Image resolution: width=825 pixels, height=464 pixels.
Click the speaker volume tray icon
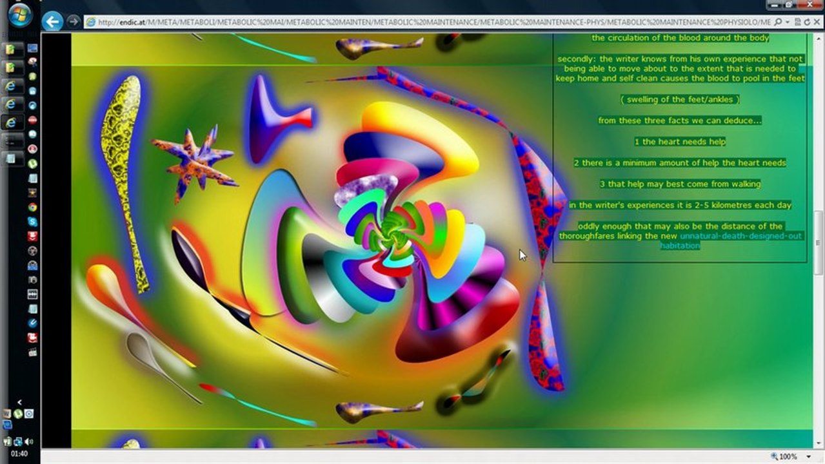[x=29, y=441]
